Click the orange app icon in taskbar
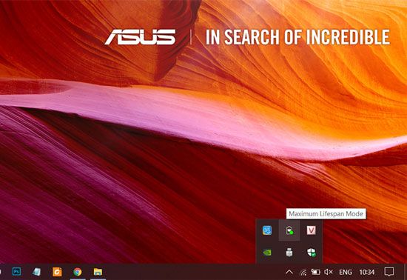407x280 pixels. coord(57,272)
